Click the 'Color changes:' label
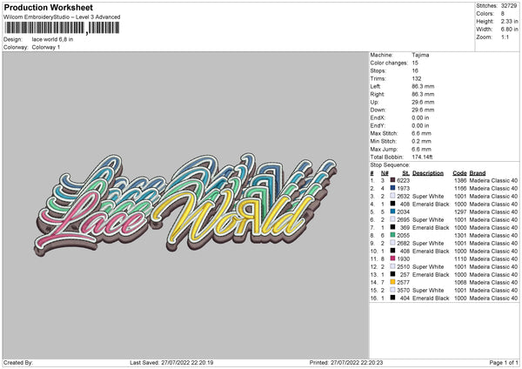The width and height of the screenshot is (522, 369). pos(389,63)
